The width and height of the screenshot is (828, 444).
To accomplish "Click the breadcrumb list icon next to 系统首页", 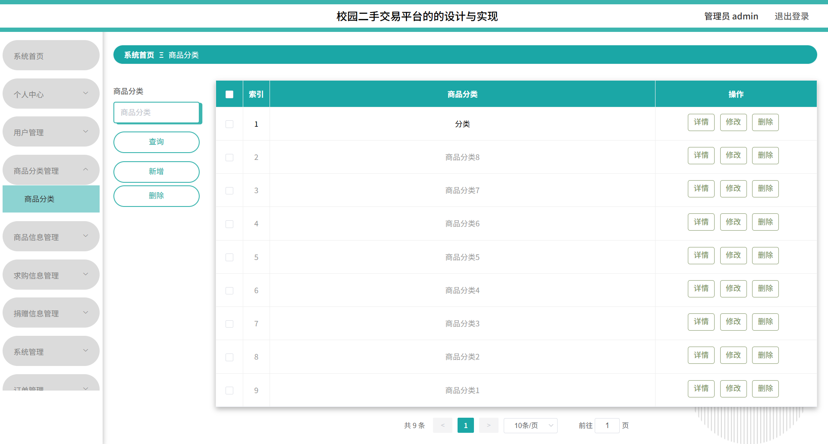I will tap(161, 55).
